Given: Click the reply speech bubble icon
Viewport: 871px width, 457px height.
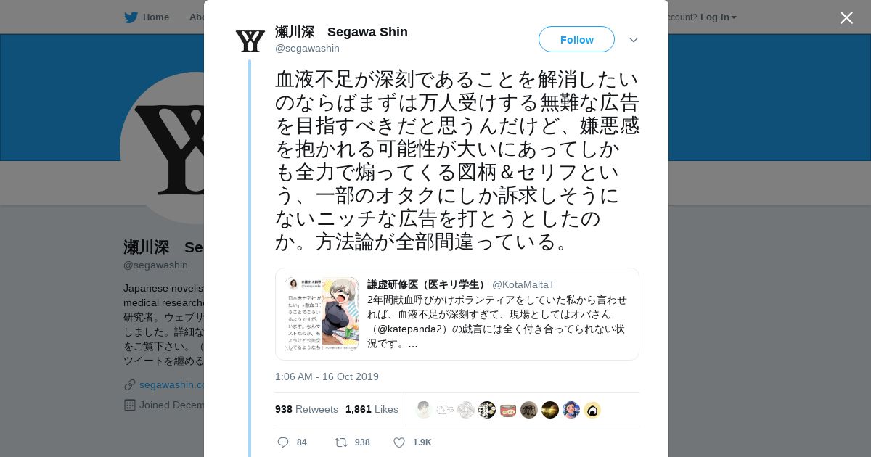Looking at the screenshot, I should 283,442.
